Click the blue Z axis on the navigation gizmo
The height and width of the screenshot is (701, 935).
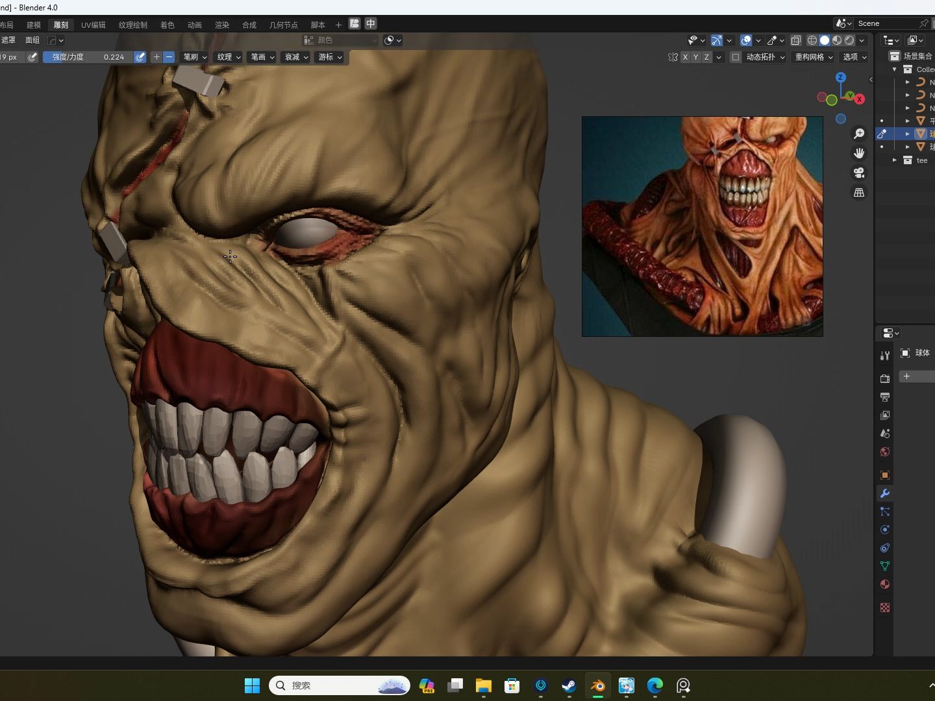tap(841, 77)
